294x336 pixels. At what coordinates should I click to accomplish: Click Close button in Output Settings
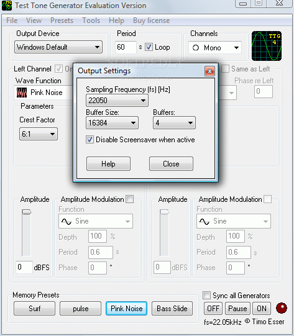(x=171, y=164)
